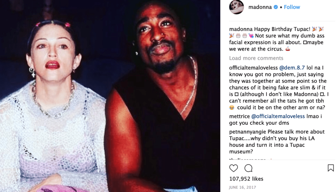Open the comment speech bubble icon

click(x=248, y=168)
